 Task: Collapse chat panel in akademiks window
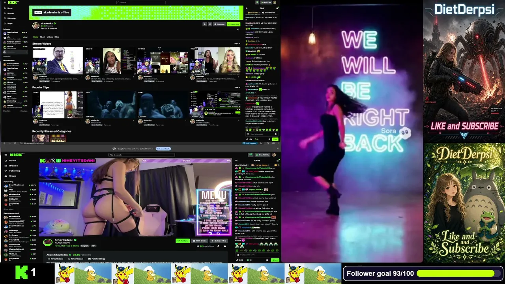(x=246, y=8)
